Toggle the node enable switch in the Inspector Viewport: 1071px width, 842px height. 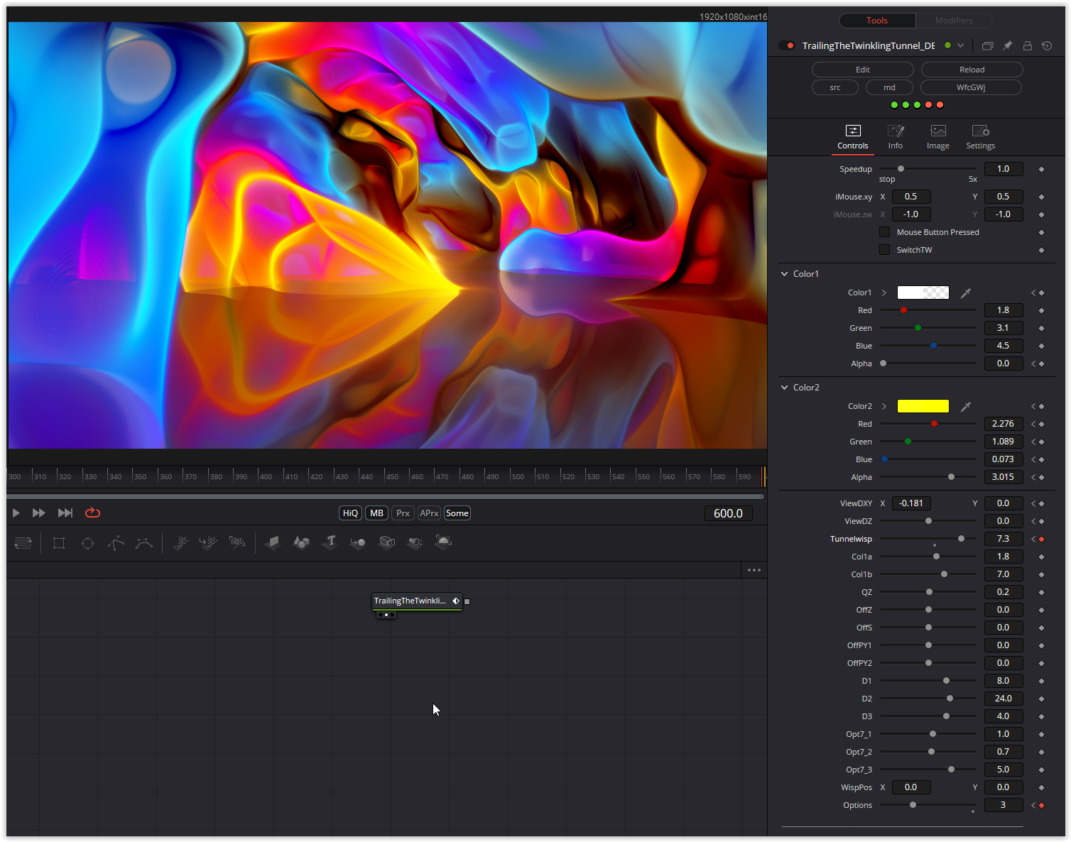tap(787, 45)
